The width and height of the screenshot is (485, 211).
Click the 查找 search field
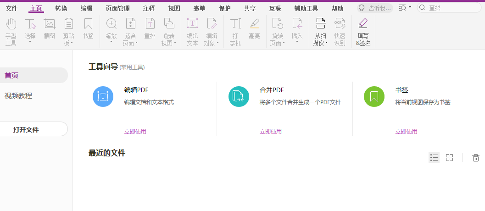[x=449, y=8]
